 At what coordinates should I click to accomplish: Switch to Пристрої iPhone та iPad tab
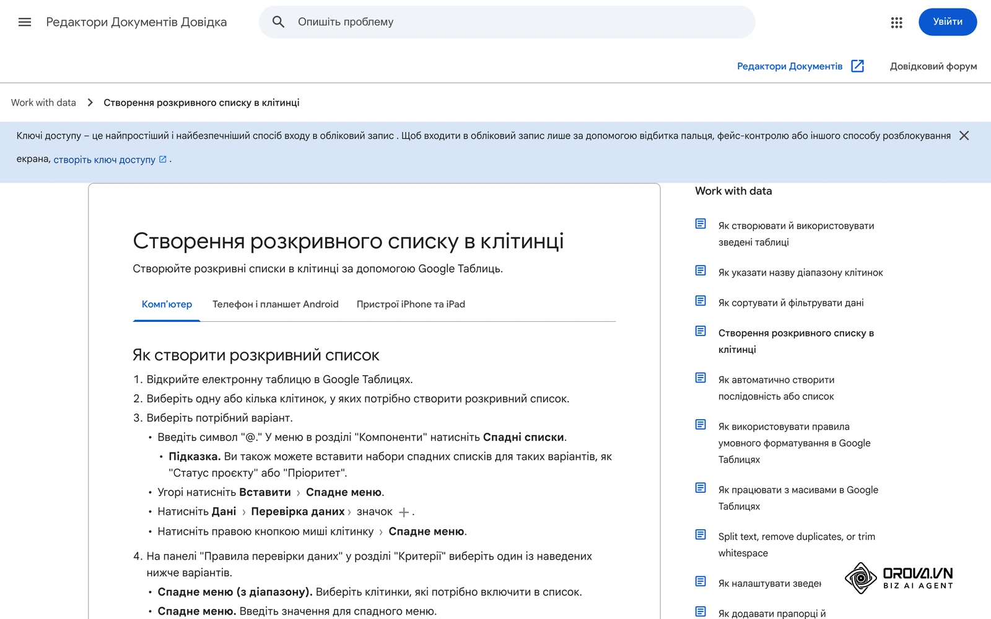tap(411, 305)
